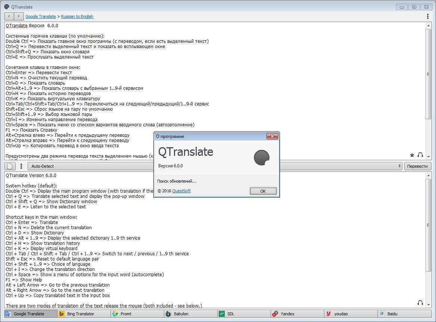Click the 'System hotkey (default):' line
This screenshot has width=436, height=322.
point(31,186)
